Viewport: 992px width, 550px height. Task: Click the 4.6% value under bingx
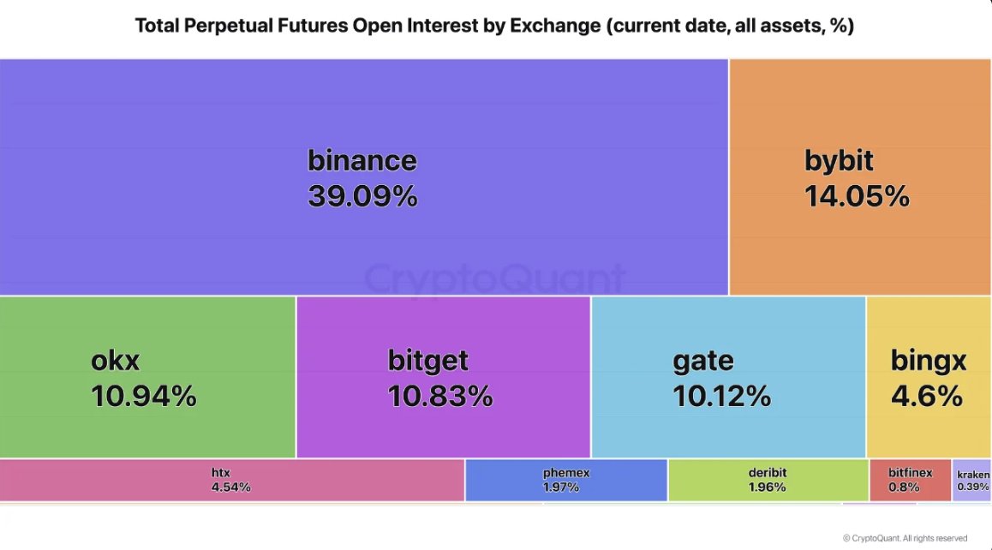click(x=927, y=397)
